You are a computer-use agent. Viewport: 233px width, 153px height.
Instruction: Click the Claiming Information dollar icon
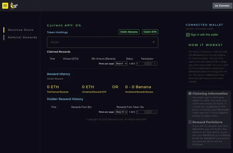pos(190,93)
